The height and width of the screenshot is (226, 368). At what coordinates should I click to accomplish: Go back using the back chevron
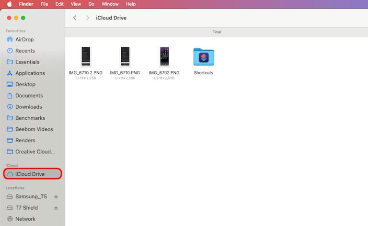75,18
